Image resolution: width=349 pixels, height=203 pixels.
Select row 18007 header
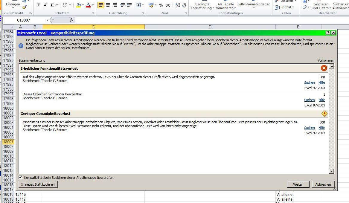coord(8,142)
